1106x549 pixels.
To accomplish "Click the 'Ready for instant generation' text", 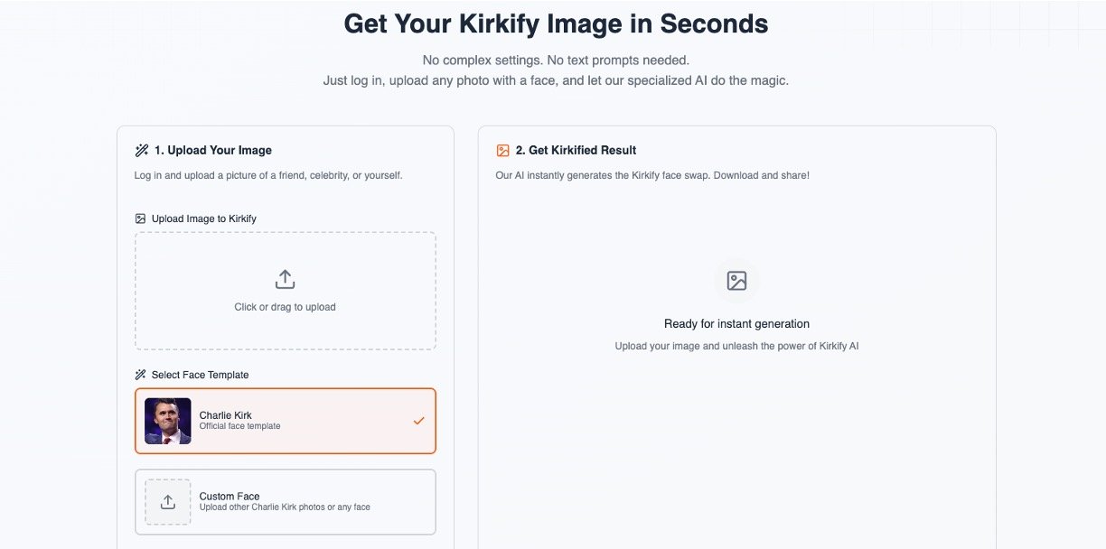I will [x=736, y=324].
